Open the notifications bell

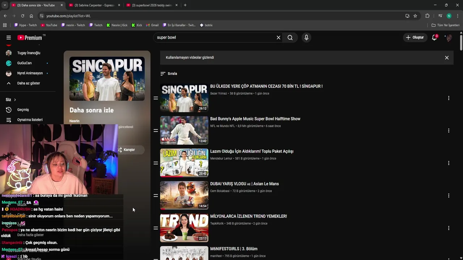(434, 38)
